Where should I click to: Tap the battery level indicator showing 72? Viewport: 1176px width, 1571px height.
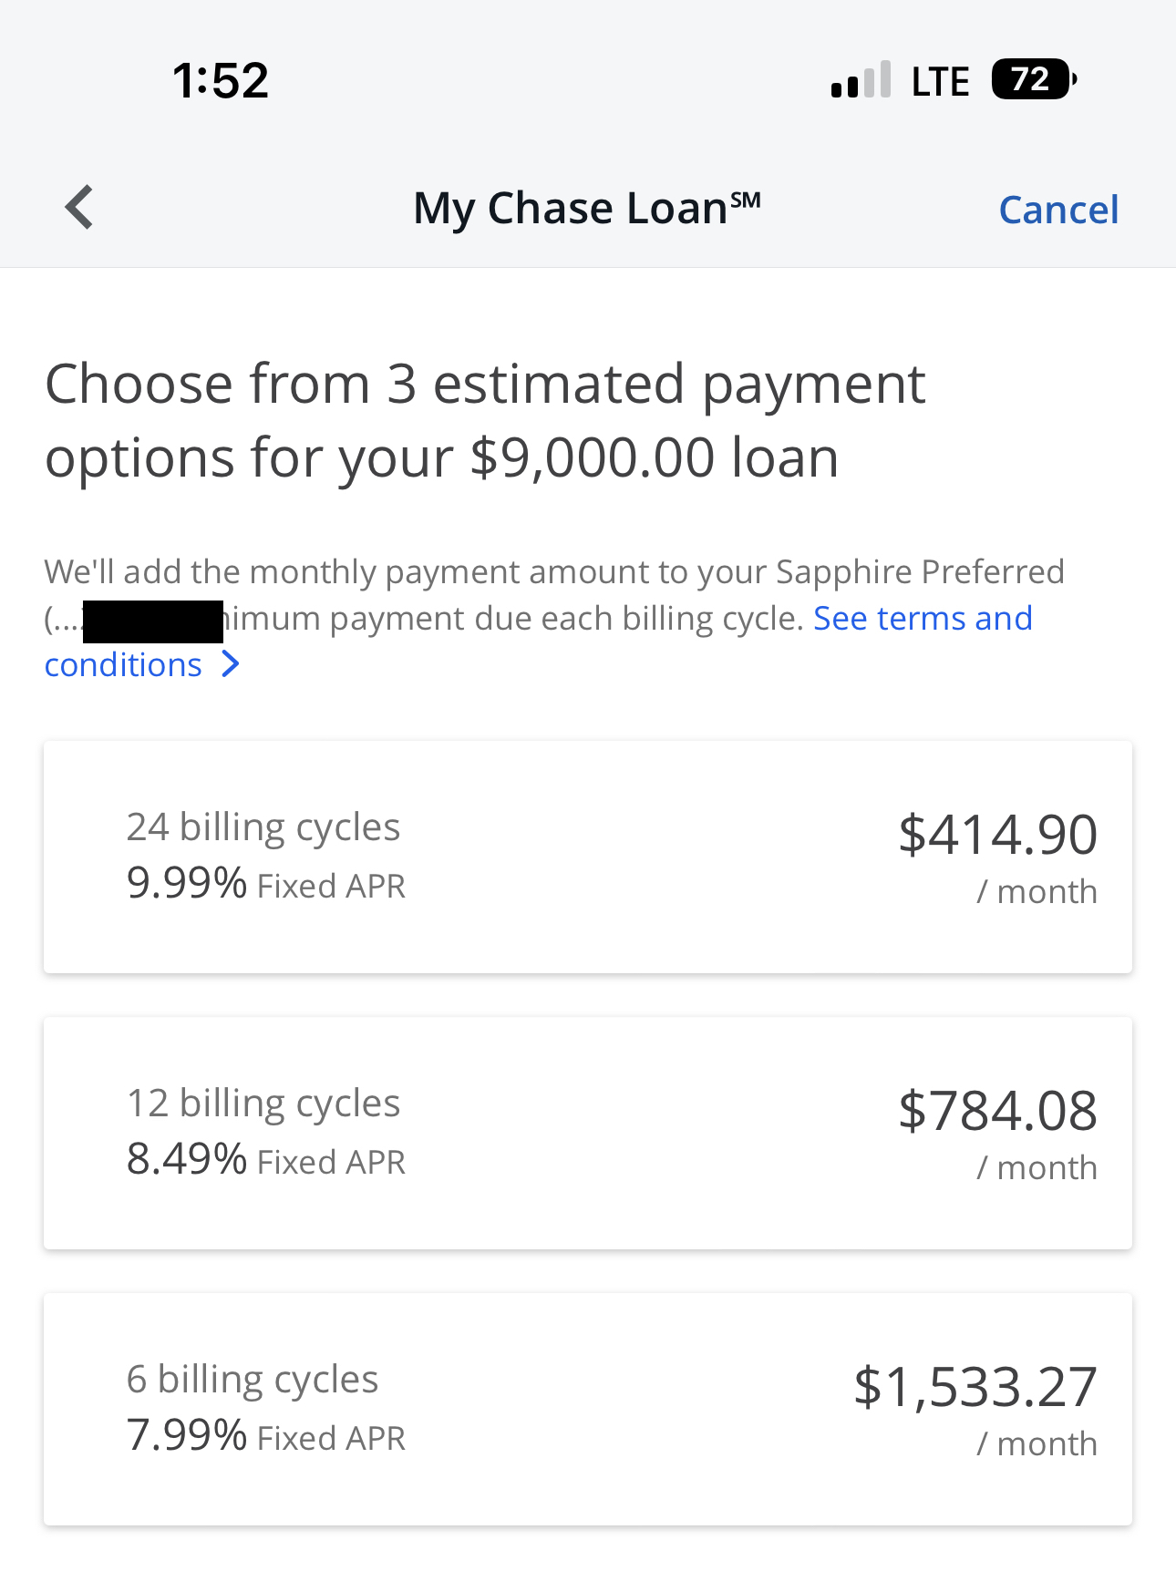click(1034, 80)
